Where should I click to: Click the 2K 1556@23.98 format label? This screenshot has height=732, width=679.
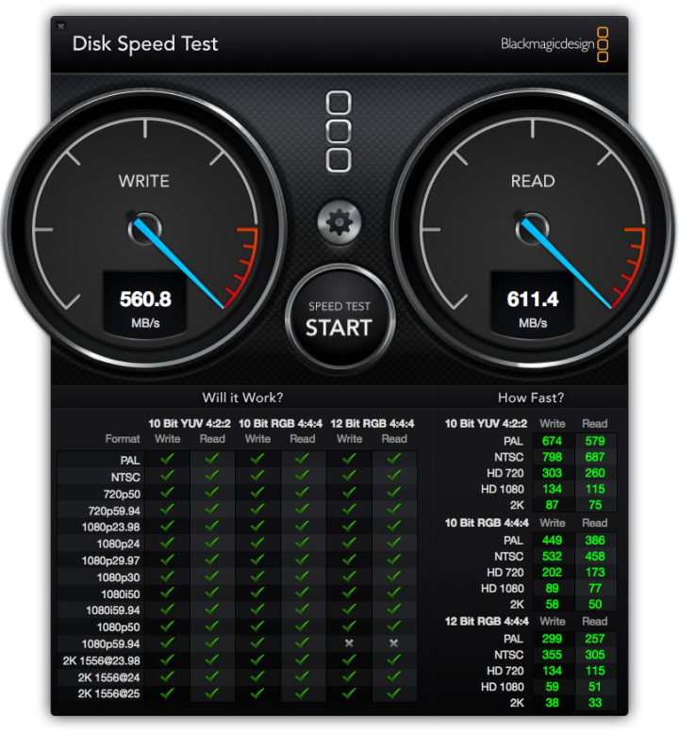point(102,661)
